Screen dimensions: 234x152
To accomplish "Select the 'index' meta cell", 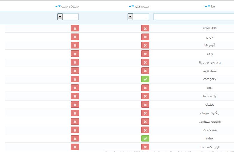I will (x=209, y=138).
